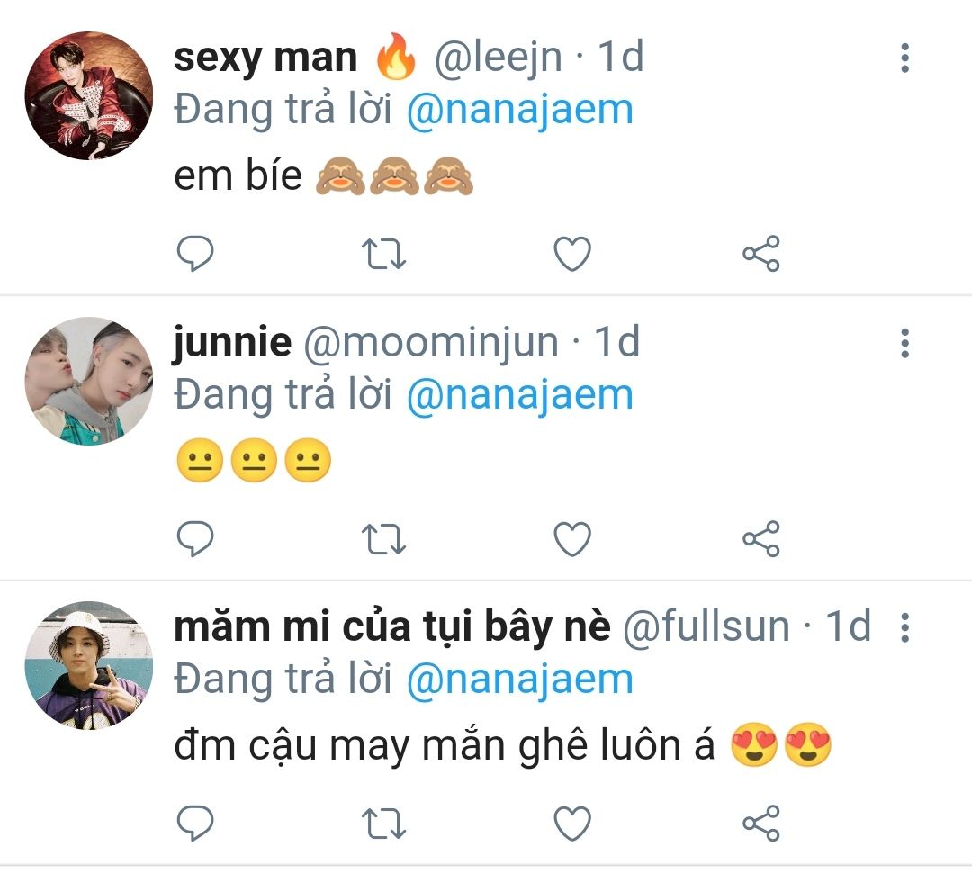The height and width of the screenshot is (873, 972).
Task: Share the @fullsun tweet
Action: [761, 823]
